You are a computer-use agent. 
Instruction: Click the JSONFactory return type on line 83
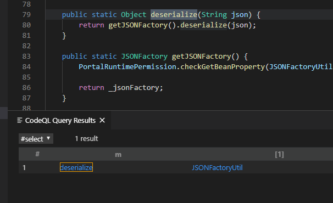(x=144, y=57)
